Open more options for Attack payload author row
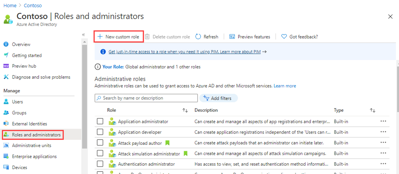The image size is (399, 174). [383, 143]
